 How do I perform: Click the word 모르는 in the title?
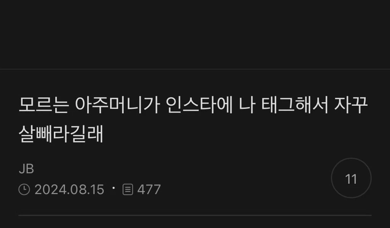44,105
